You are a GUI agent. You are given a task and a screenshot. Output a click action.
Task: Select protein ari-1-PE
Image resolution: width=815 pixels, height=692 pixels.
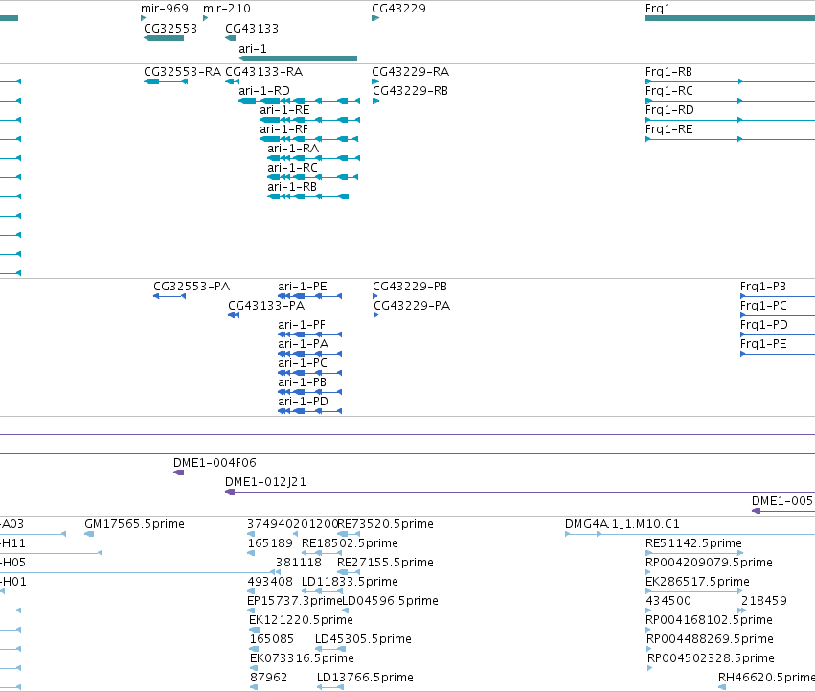[x=309, y=296]
